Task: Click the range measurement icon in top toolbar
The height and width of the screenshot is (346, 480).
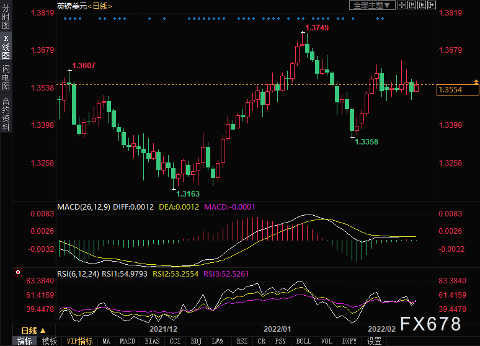Action: pyautogui.click(x=412, y=6)
